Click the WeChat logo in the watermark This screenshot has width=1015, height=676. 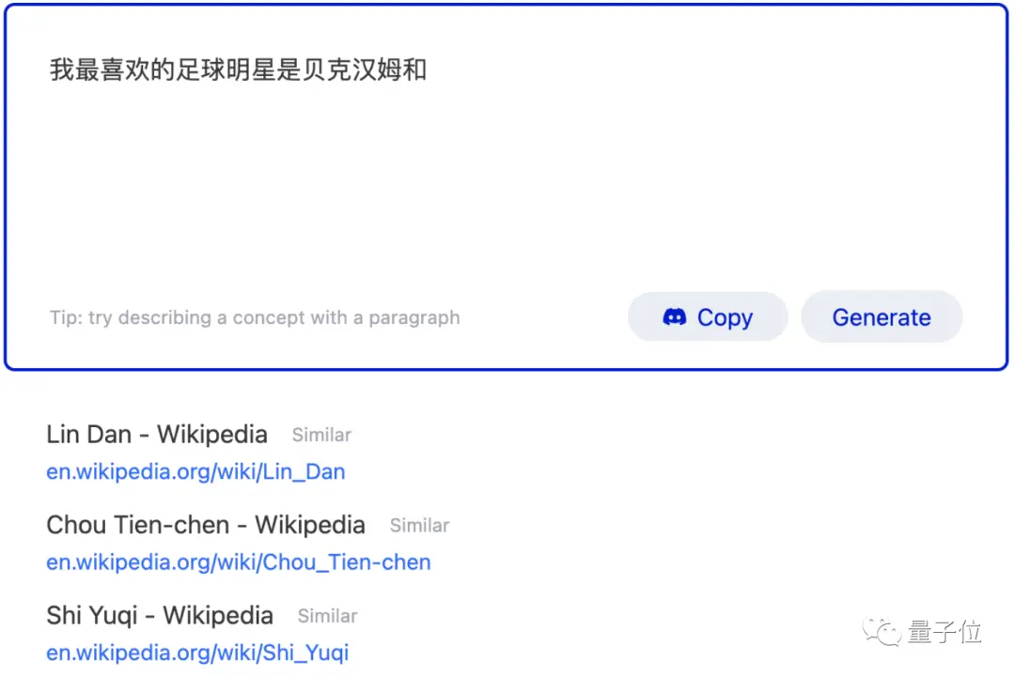(x=881, y=632)
